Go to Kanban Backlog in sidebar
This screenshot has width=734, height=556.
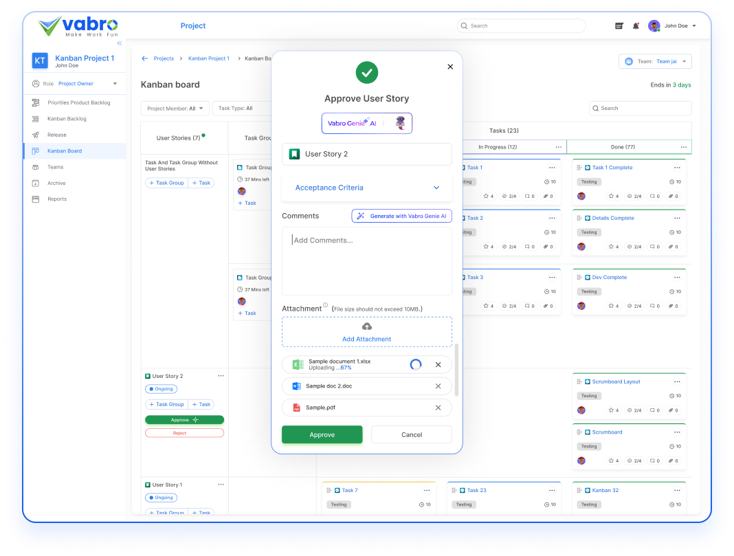point(67,119)
